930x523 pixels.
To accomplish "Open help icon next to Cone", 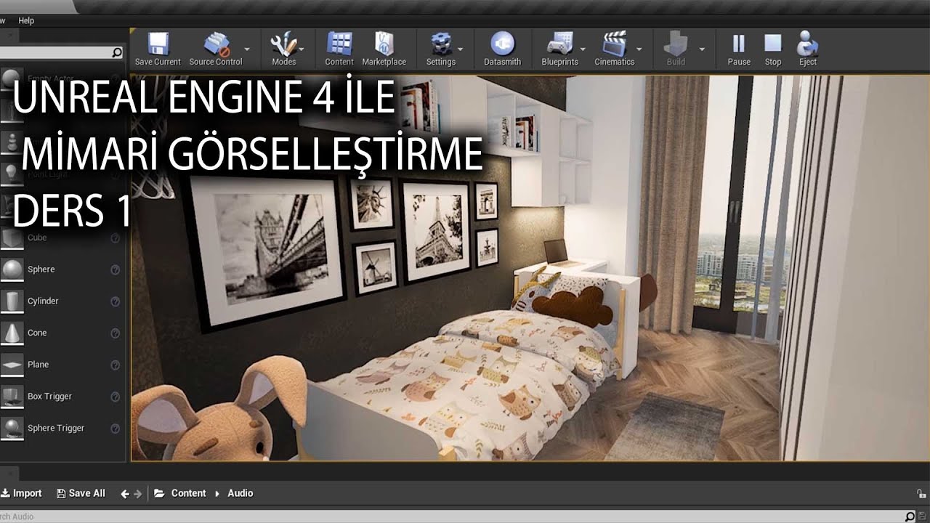I will point(115,333).
